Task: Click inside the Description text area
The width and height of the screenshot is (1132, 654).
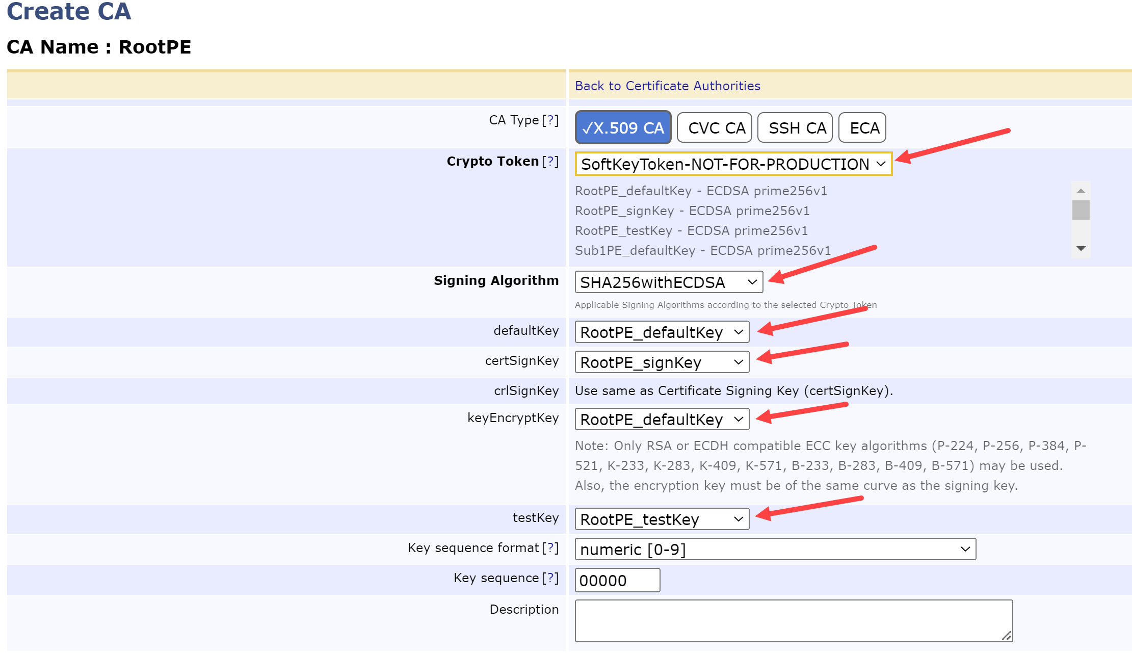Action: pyautogui.click(x=793, y=620)
